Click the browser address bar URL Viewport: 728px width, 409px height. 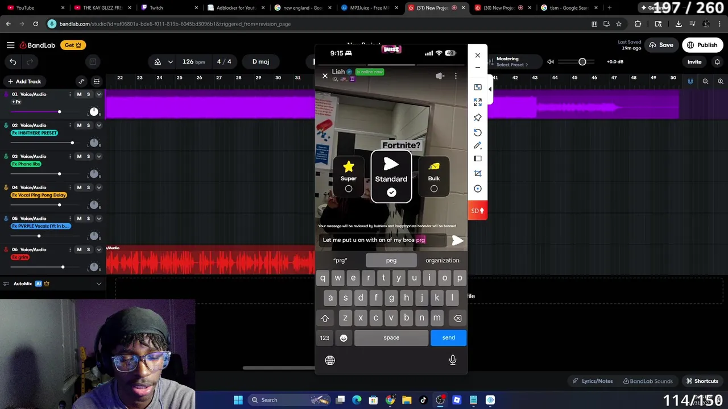click(x=175, y=24)
